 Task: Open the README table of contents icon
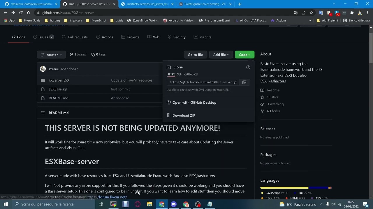tap(43, 113)
